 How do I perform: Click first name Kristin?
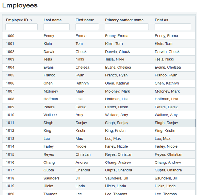pos(81,131)
